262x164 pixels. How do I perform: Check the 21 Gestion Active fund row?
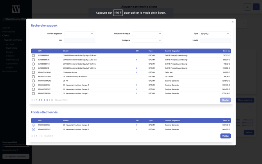34,73
